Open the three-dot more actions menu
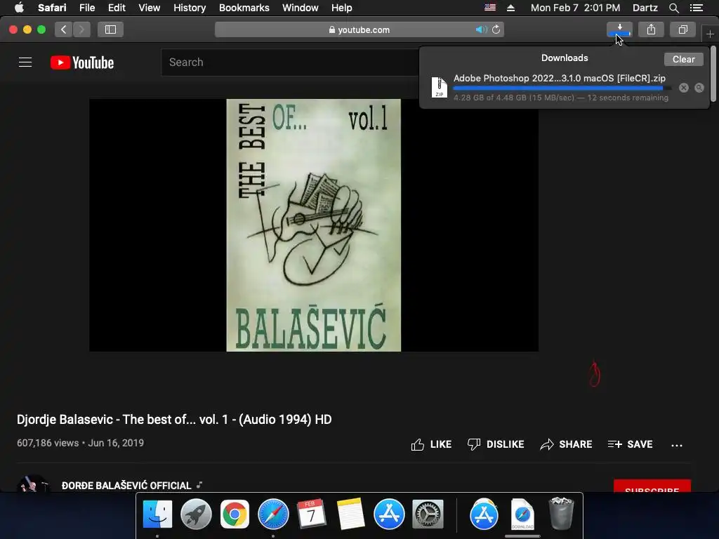This screenshot has width=719, height=539. [x=676, y=445]
